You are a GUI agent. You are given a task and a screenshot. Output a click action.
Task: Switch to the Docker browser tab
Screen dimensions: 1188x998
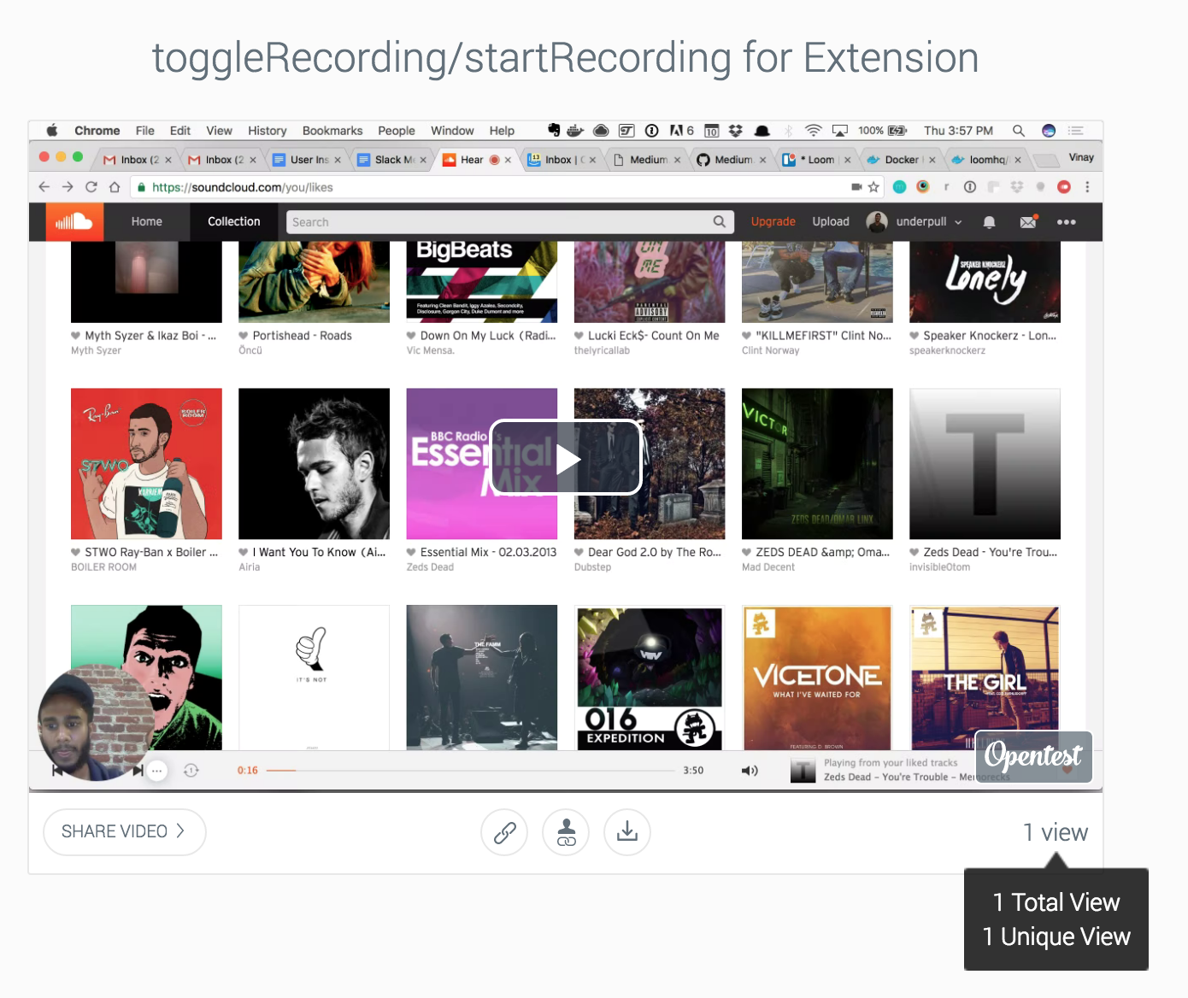(x=902, y=160)
